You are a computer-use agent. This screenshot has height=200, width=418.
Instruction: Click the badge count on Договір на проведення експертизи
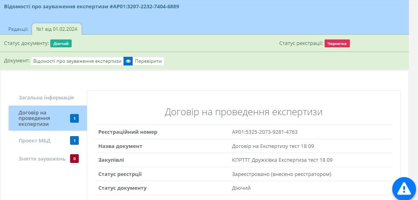click(74, 118)
